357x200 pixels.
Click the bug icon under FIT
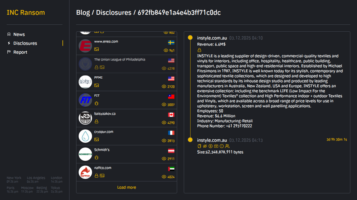point(97,103)
